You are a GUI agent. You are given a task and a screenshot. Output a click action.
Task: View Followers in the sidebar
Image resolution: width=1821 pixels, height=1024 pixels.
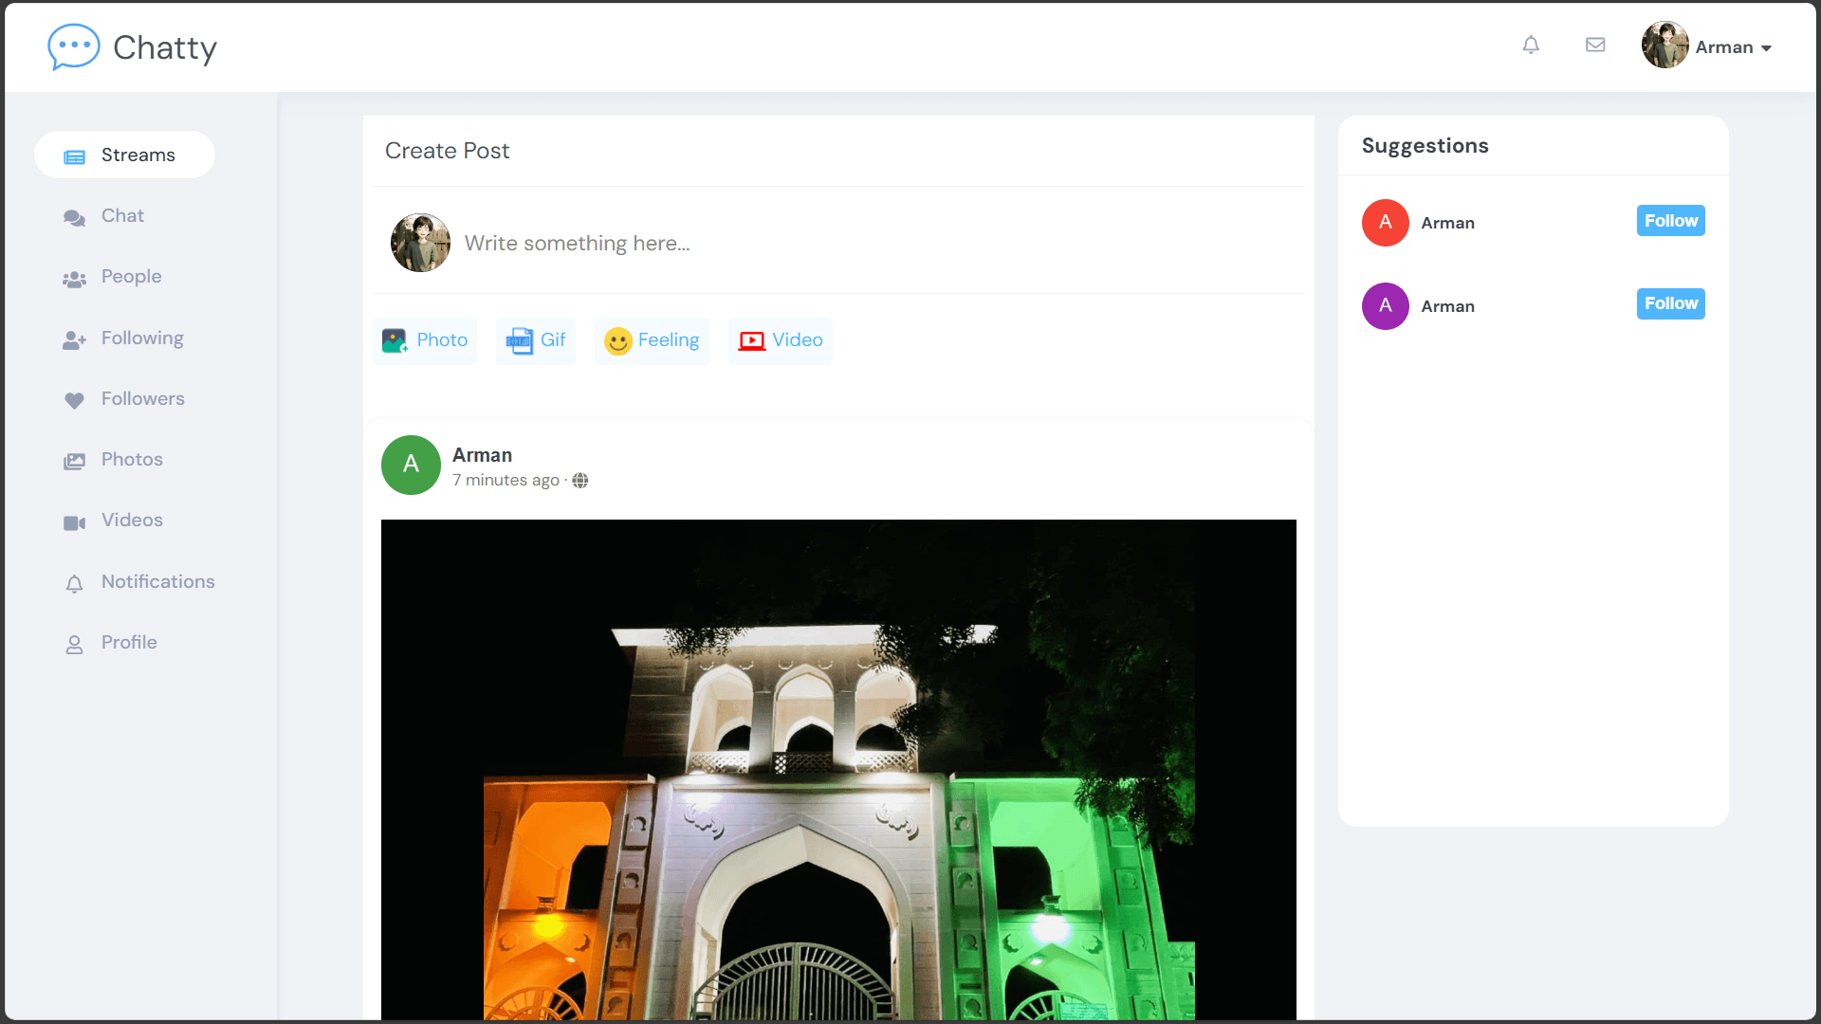coord(142,399)
